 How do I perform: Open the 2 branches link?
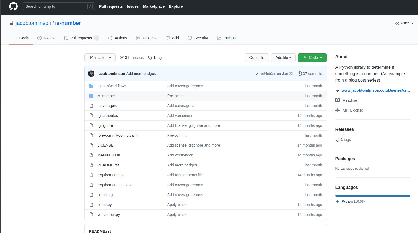click(x=132, y=58)
